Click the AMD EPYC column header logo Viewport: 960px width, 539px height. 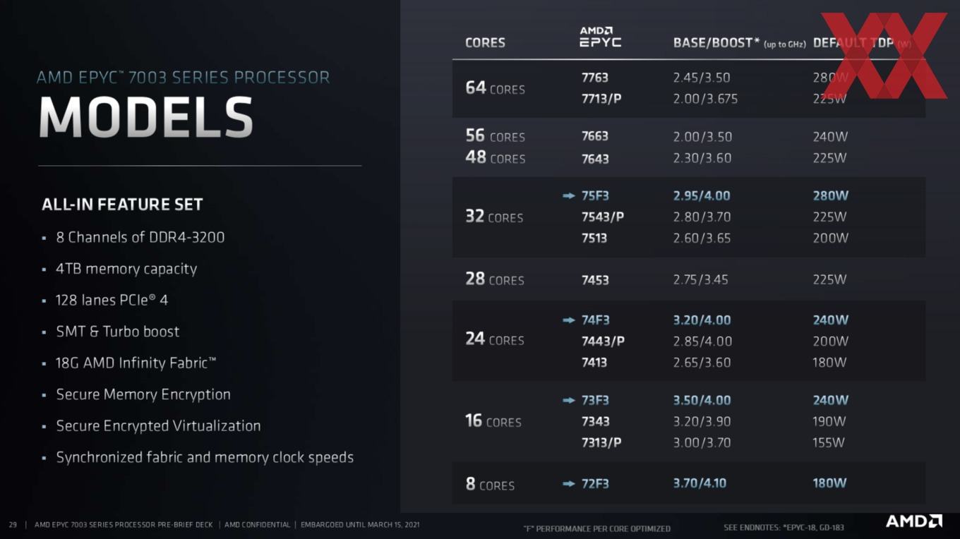(600, 37)
